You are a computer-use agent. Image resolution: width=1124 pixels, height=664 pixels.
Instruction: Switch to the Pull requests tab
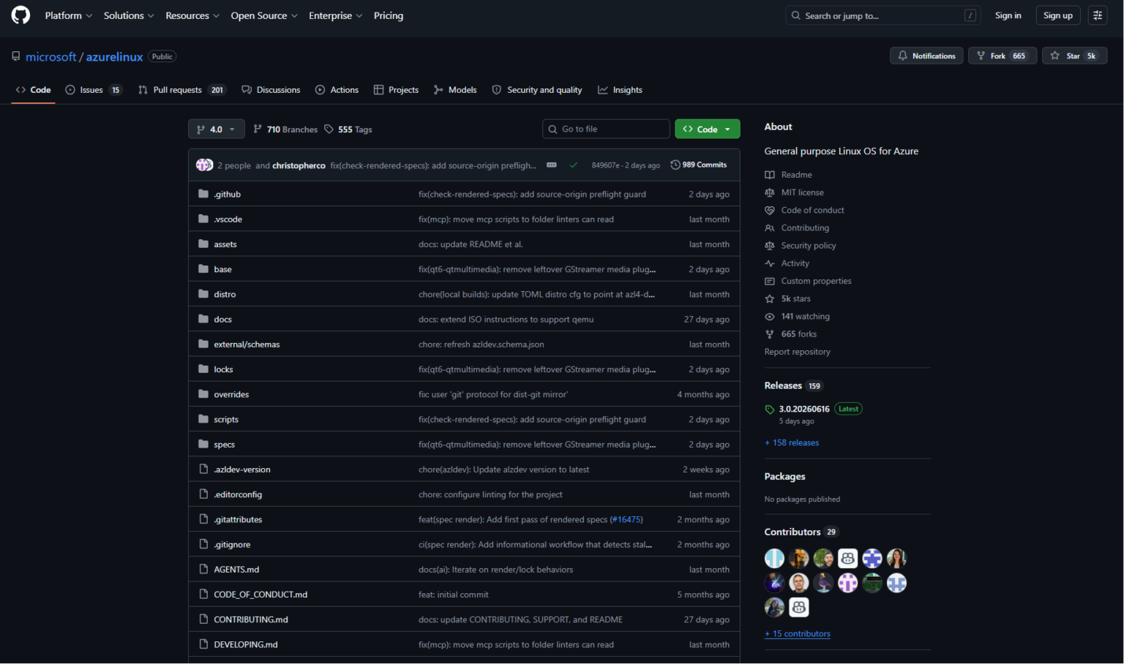click(x=181, y=90)
